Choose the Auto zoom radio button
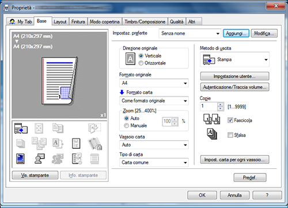The height and width of the screenshot is (208, 288). pyautogui.click(x=126, y=118)
